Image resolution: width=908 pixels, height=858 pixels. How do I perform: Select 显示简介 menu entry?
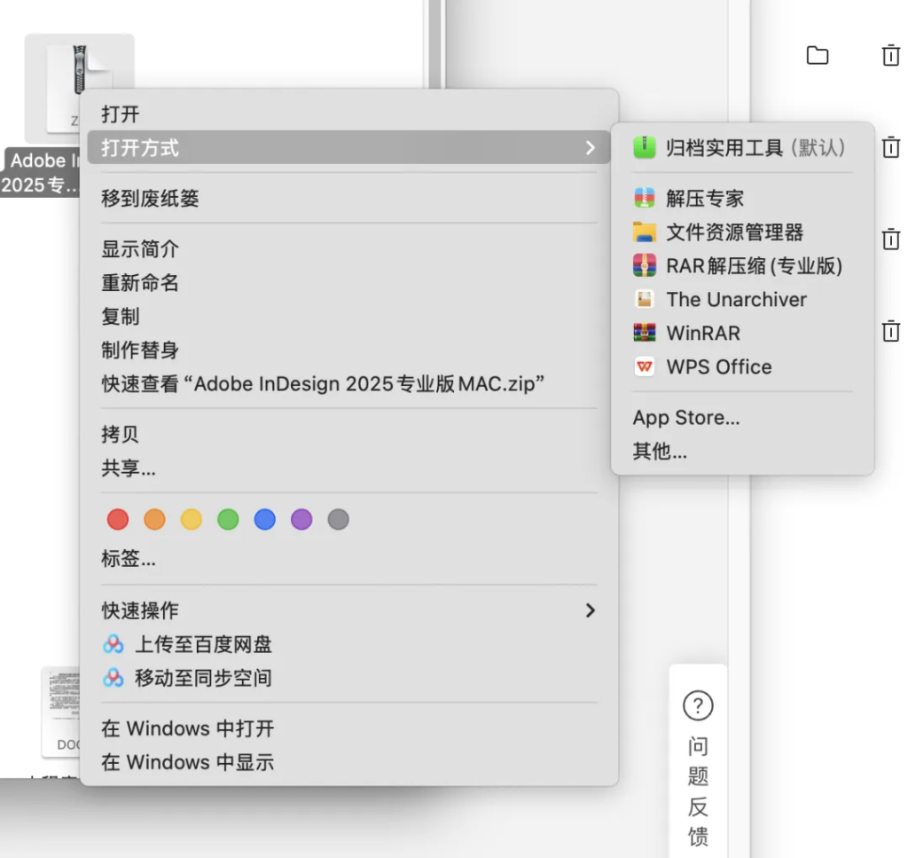click(348, 249)
